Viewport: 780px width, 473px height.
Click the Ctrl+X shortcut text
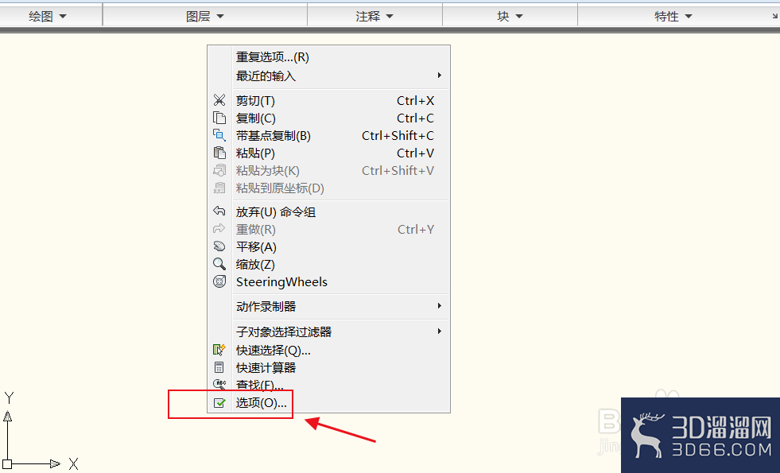click(x=415, y=100)
